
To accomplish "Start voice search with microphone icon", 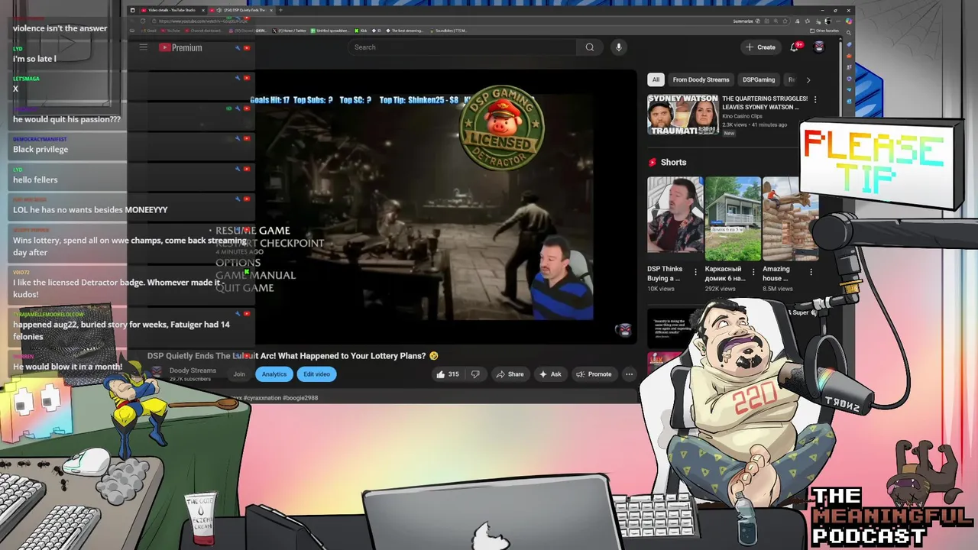I will pyautogui.click(x=618, y=47).
